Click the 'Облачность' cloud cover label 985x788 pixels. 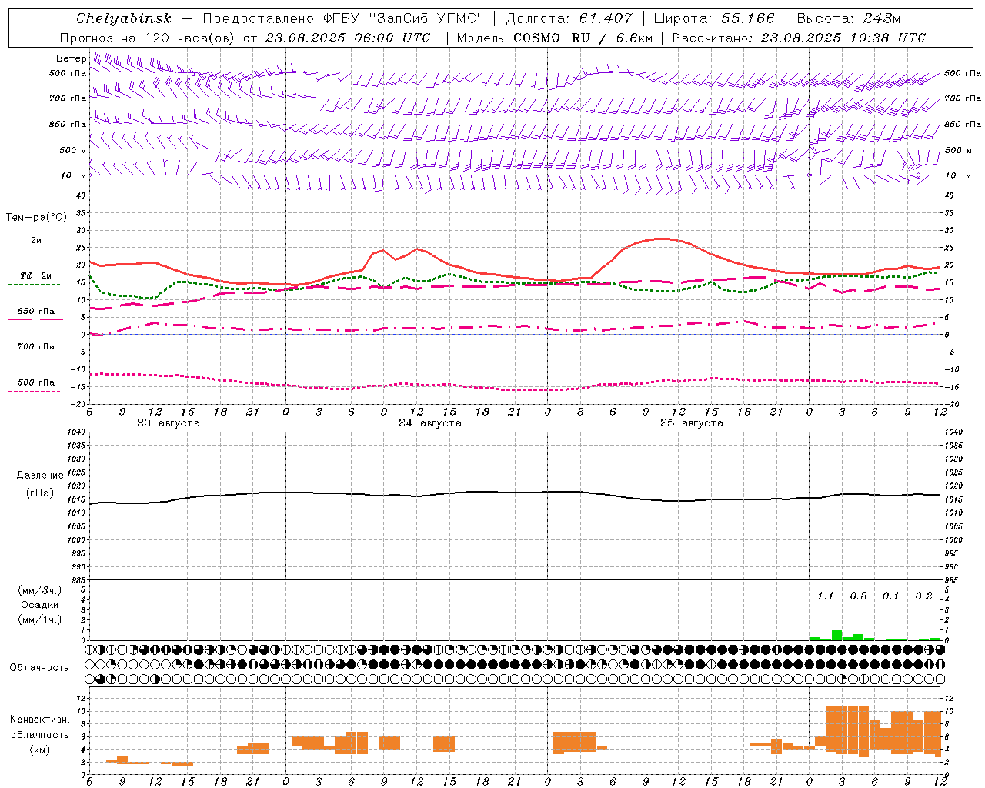point(39,668)
